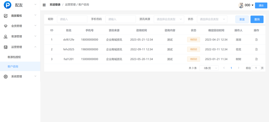
Task: Click name cell fefv2025
Action: coord(69,50)
